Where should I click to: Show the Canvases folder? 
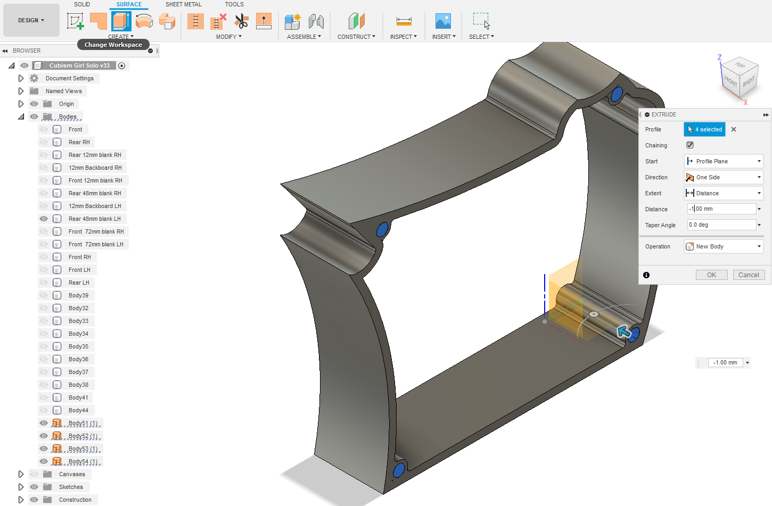click(x=34, y=474)
